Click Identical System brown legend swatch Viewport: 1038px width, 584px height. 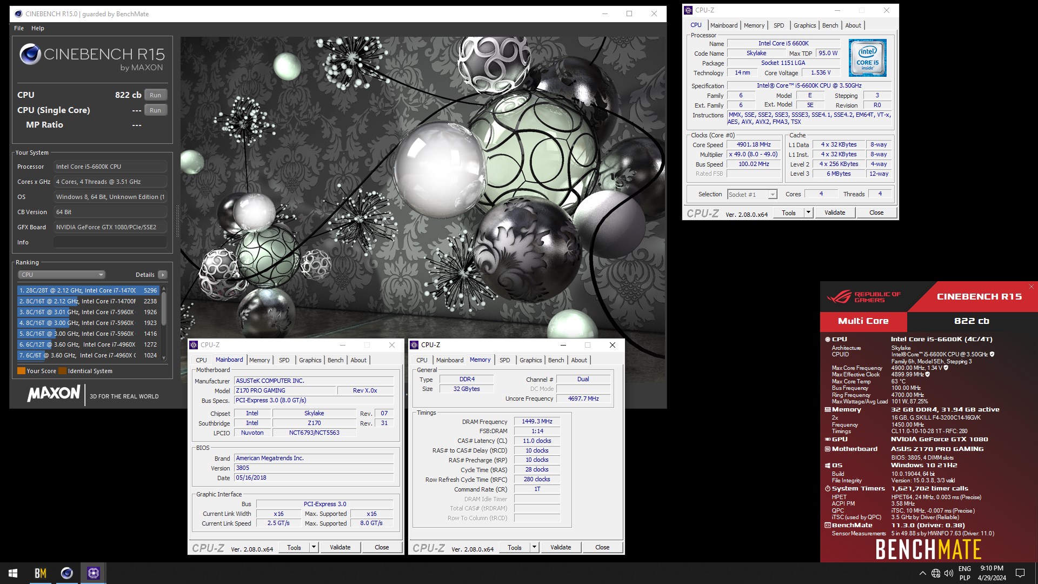tap(63, 371)
